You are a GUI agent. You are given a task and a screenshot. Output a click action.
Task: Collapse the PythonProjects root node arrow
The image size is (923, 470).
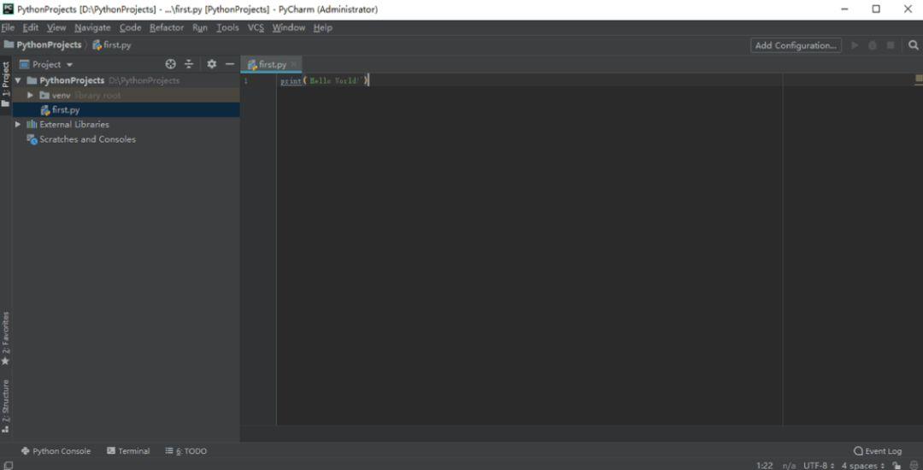click(18, 80)
